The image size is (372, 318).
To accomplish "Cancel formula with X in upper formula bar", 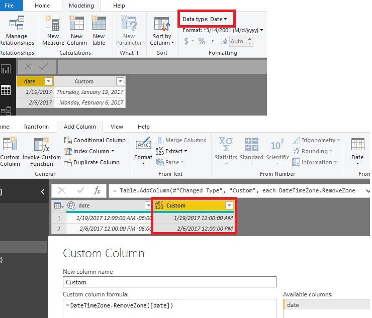I will (28, 66).
